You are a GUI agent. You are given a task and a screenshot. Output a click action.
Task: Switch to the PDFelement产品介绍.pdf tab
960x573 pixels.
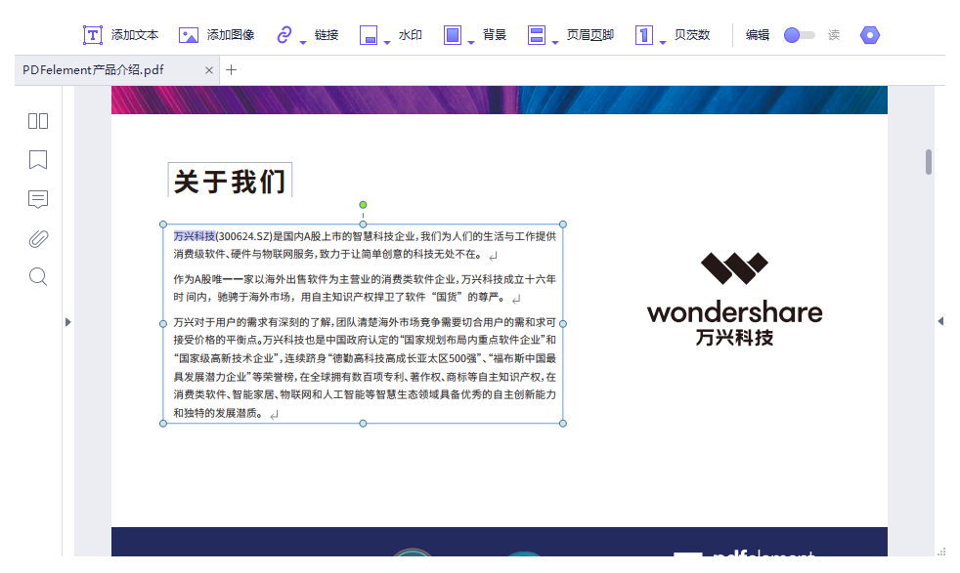(x=108, y=70)
